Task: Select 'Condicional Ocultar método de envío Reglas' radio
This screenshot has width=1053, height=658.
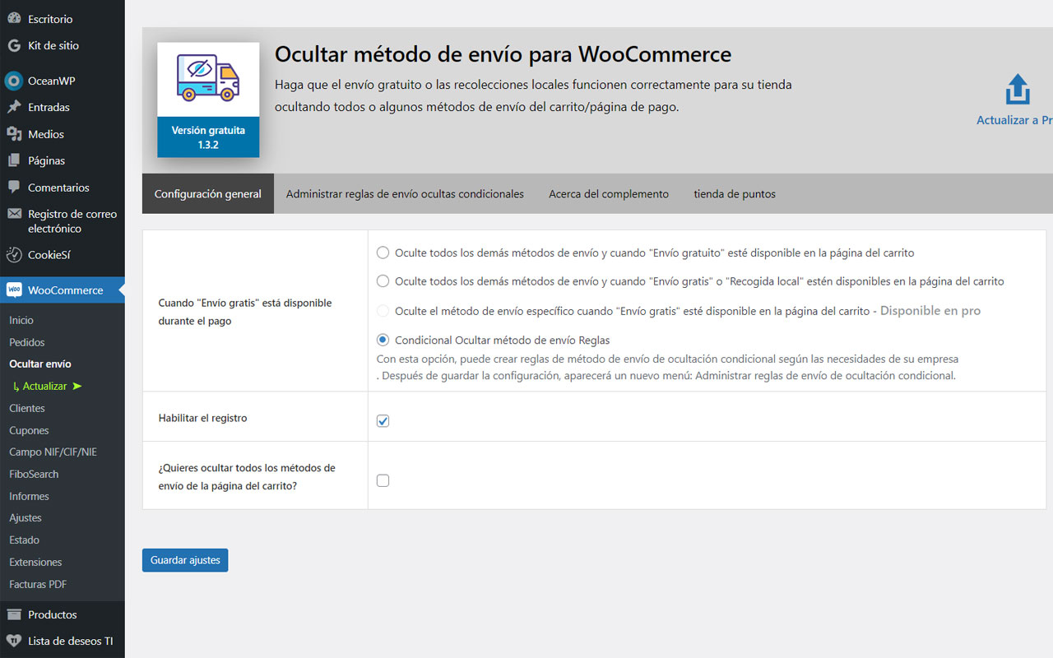Action: click(383, 340)
